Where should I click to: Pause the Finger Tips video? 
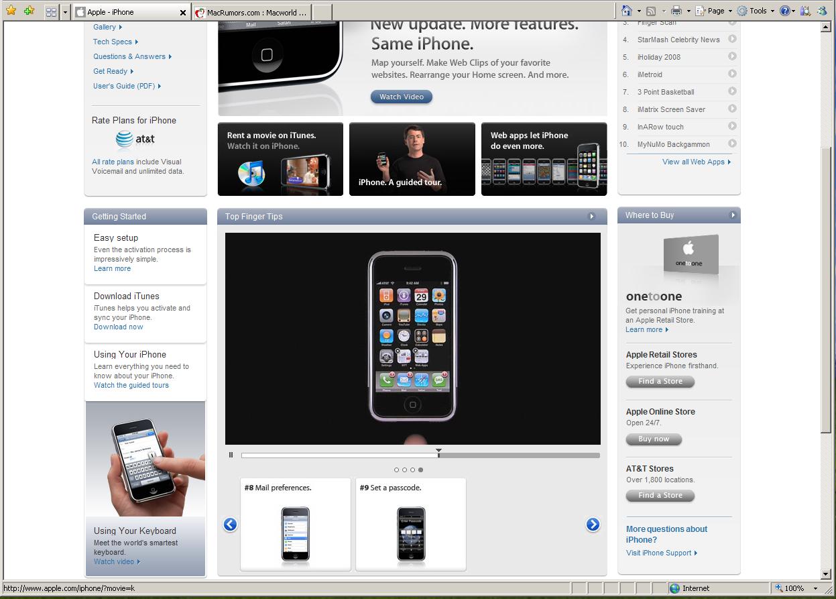[231, 455]
